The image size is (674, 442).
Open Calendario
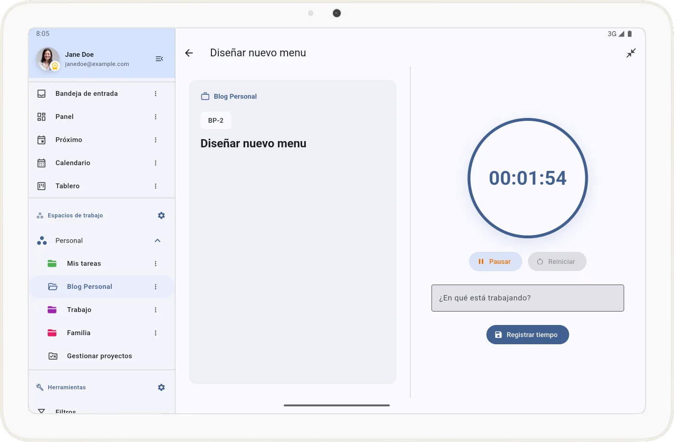coord(102,163)
